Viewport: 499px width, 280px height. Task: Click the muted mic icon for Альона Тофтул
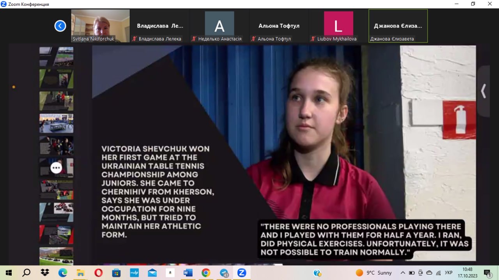[254, 39]
